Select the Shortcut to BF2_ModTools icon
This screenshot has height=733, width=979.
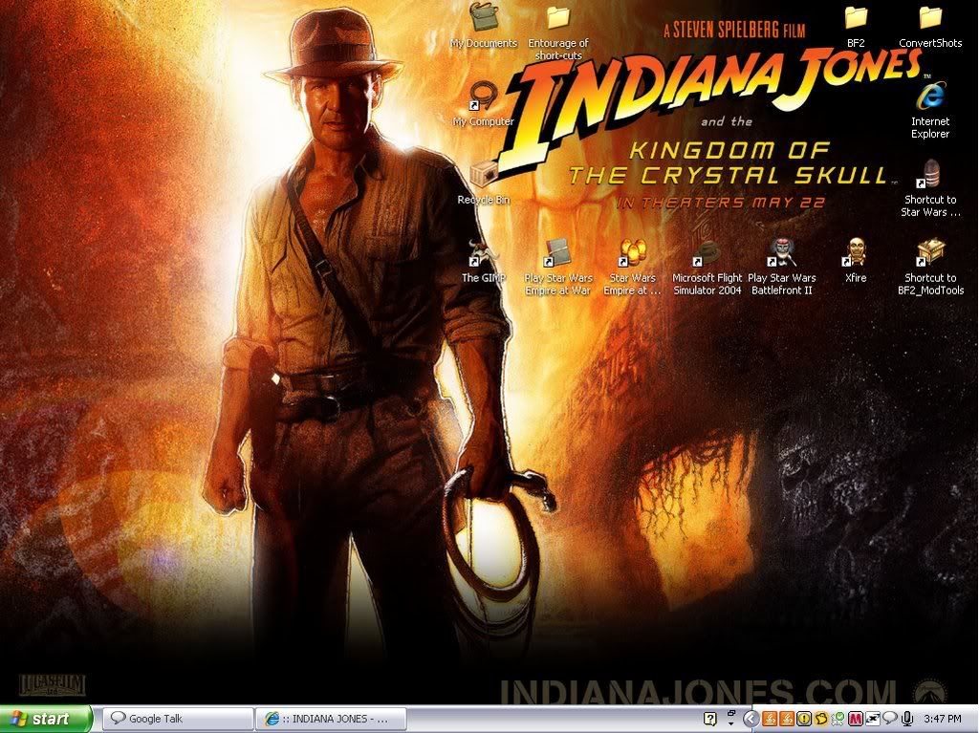pos(930,268)
